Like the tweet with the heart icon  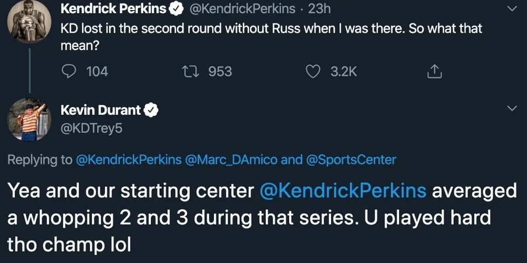tap(314, 72)
